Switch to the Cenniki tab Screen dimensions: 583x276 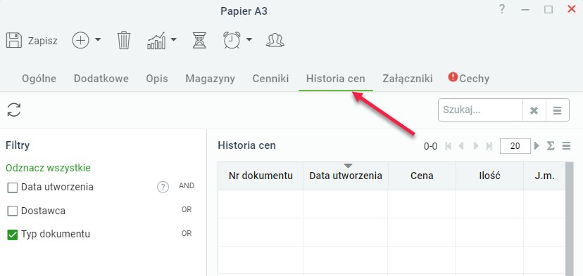tap(270, 79)
